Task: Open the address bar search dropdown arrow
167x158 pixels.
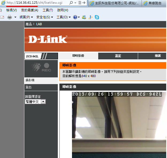Action: pos(75,3)
